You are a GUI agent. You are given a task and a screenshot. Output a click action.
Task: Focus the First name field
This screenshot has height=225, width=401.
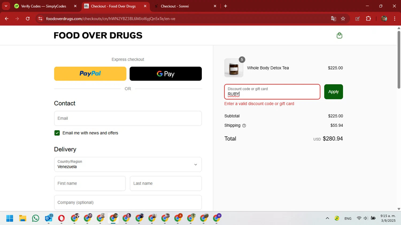(90, 183)
